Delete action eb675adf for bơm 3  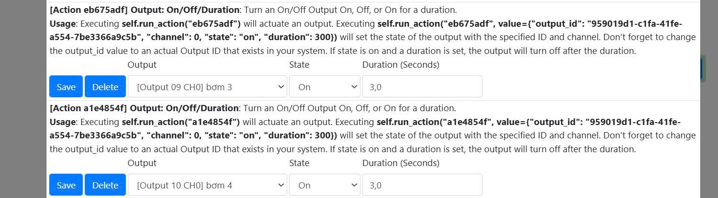105,87
